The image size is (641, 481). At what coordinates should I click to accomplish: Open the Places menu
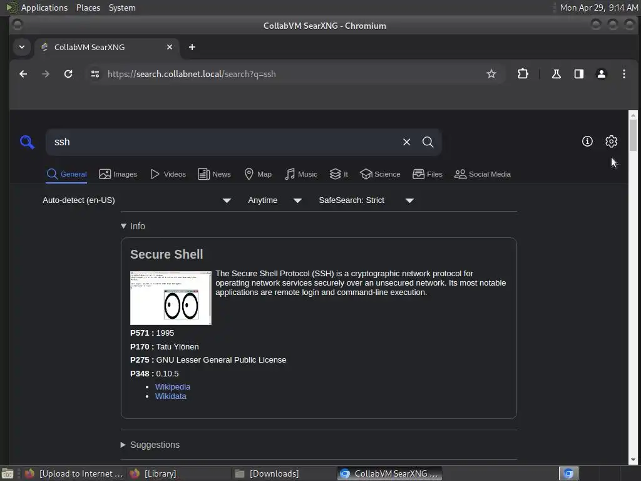(x=88, y=8)
